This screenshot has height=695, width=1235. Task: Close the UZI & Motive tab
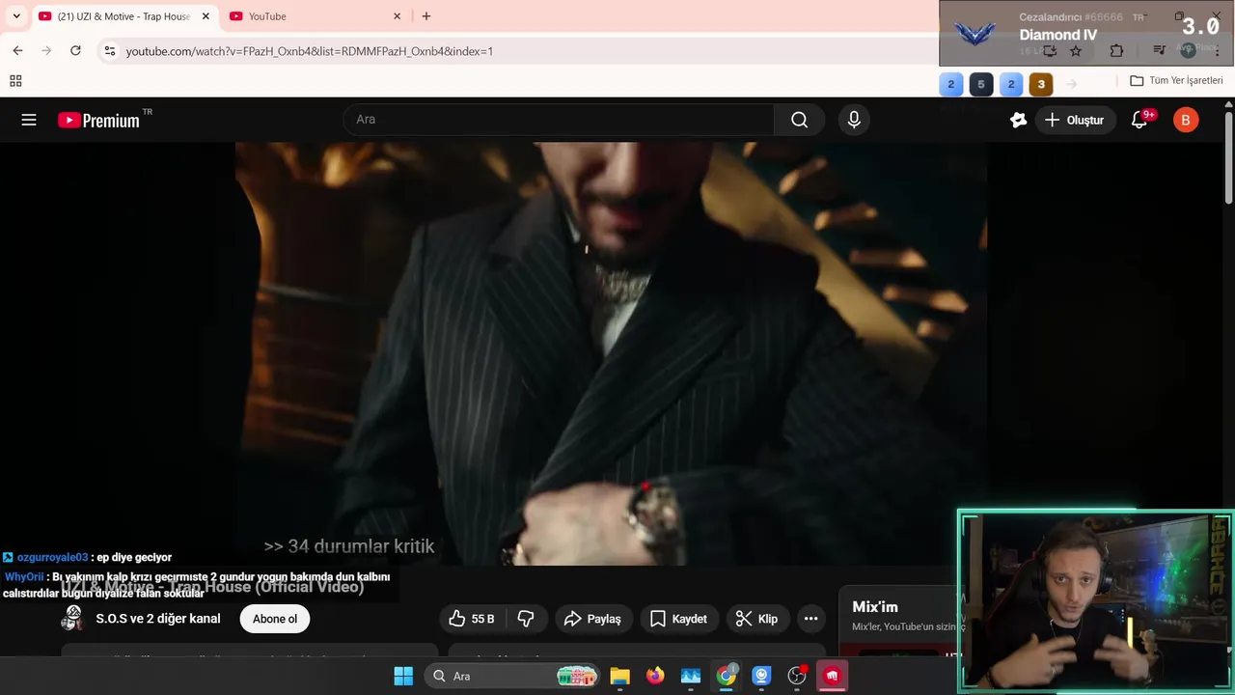206,16
